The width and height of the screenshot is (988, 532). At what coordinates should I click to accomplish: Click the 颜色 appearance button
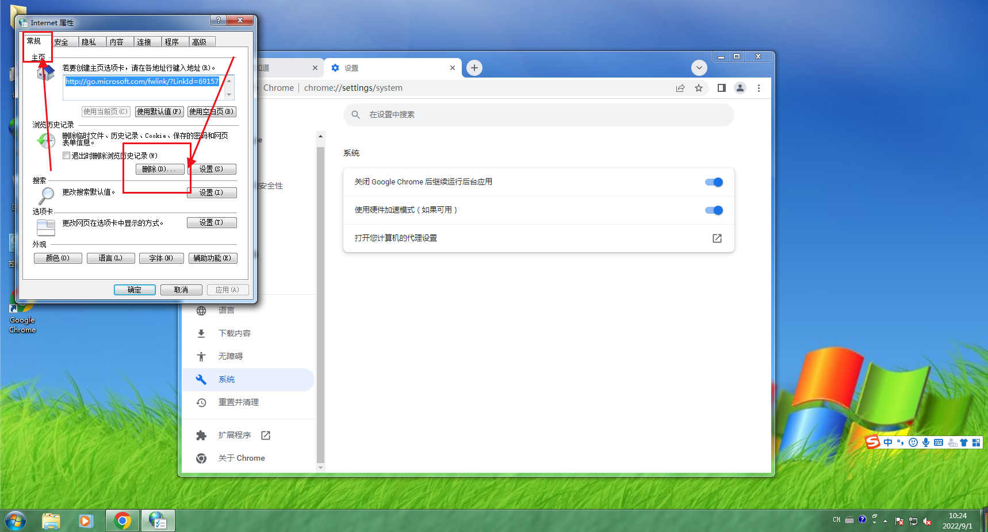pos(58,259)
